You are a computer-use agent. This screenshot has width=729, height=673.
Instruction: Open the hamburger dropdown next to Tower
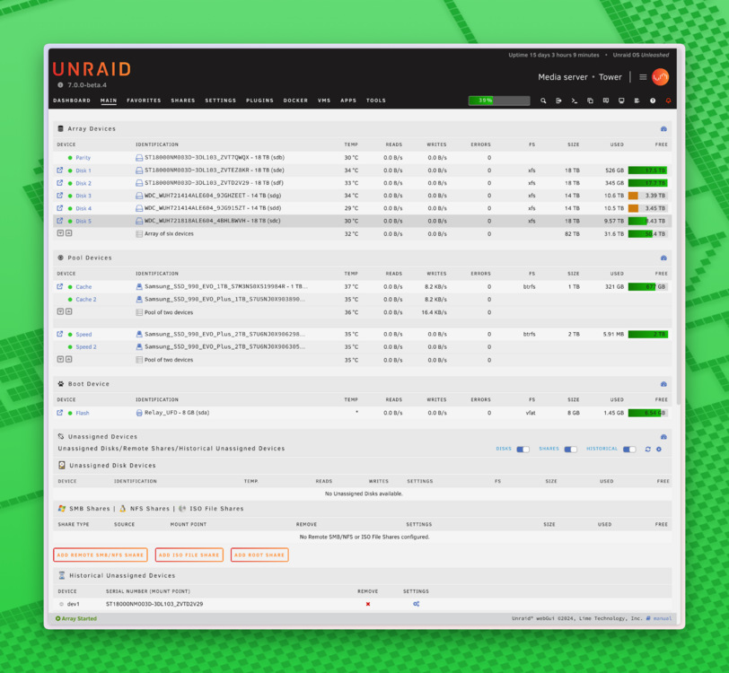(x=643, y=77)
